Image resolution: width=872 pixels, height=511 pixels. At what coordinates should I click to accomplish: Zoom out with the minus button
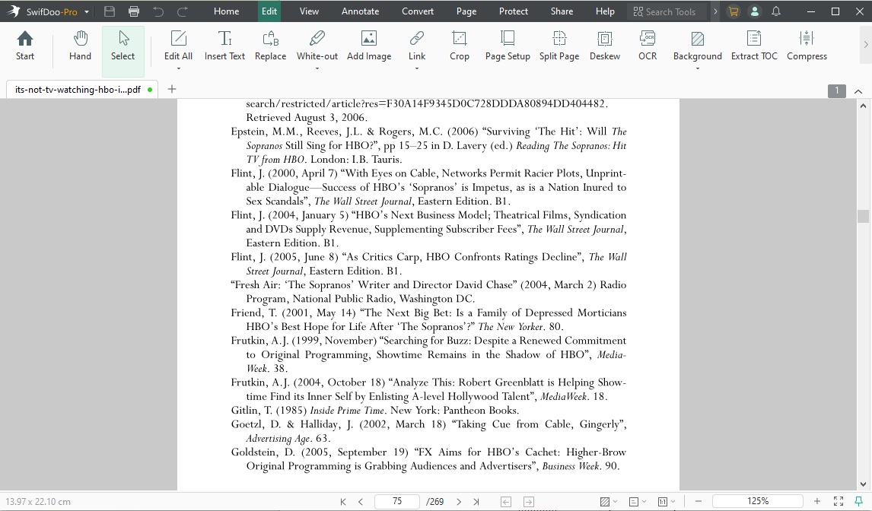(x=699, y=502)
